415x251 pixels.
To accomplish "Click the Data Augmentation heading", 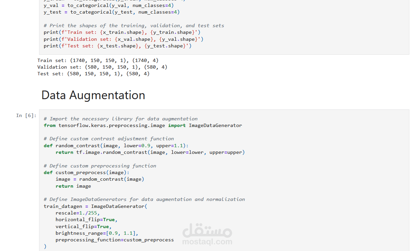I will coord(93,95).
